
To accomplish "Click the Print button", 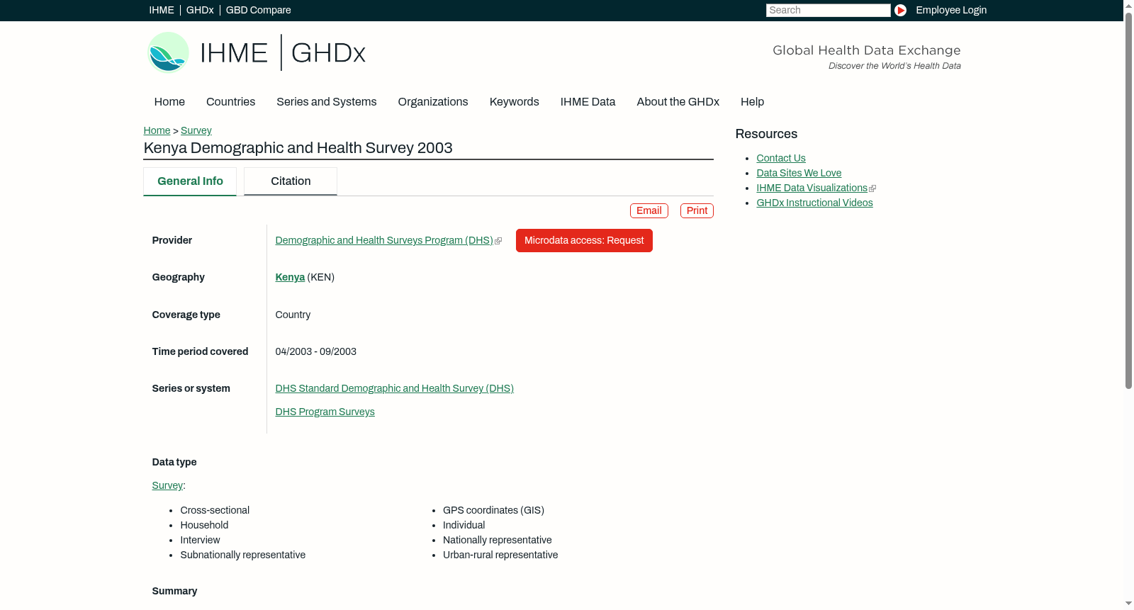I will pyautogui.click(x=697, y=210).
